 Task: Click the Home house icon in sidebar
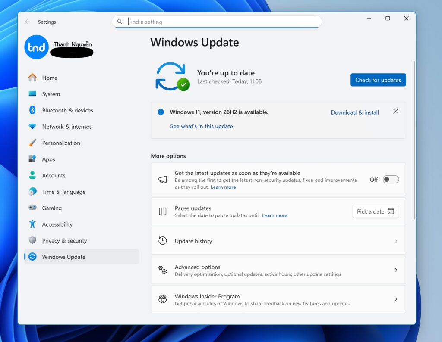(32, 78)
